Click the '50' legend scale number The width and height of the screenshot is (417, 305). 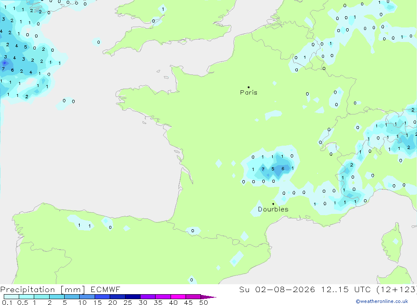pyautogui.click(x=203, y=303)
